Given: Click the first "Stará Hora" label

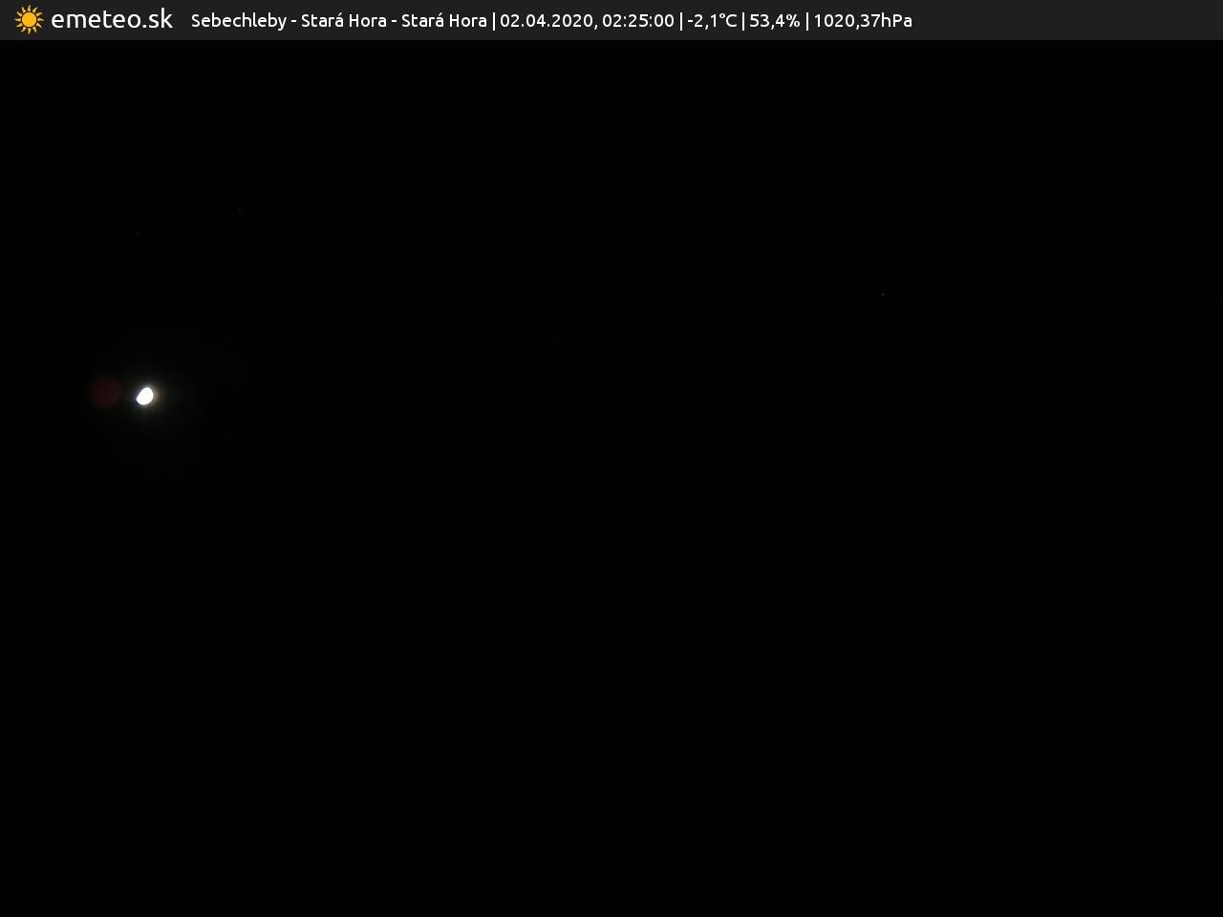Looking at the screenshot, I should (343, 21).
